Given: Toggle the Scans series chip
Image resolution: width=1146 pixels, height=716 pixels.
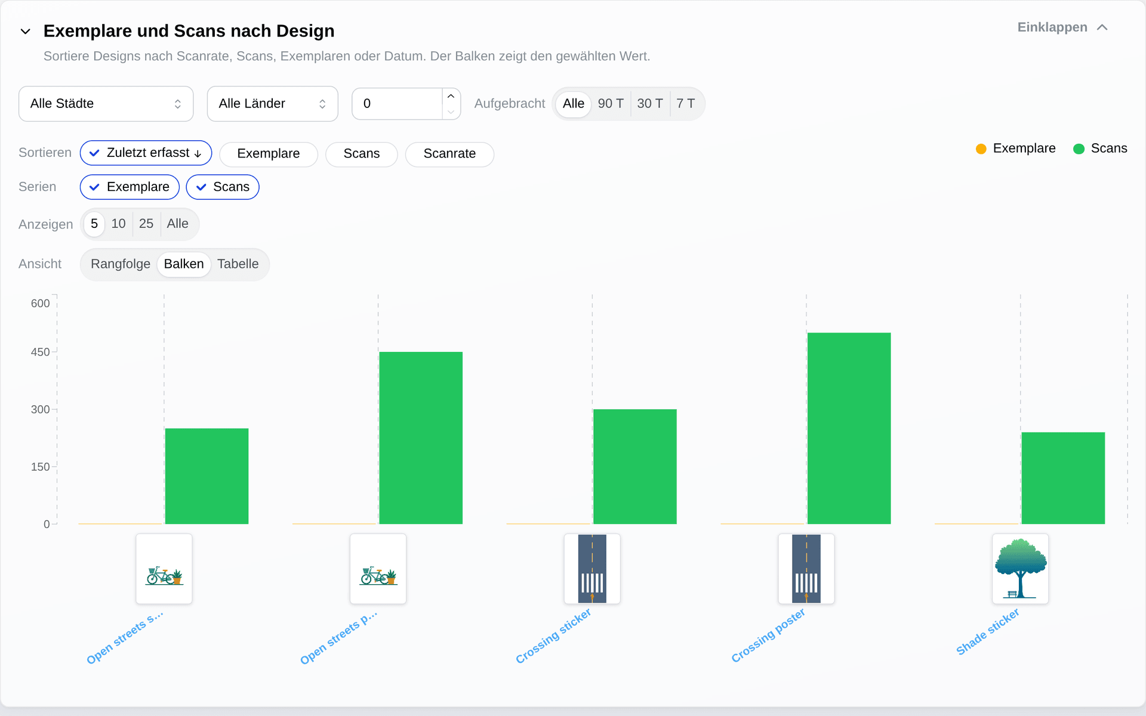Looking at the screenshot, I should [x=223, y=187].
